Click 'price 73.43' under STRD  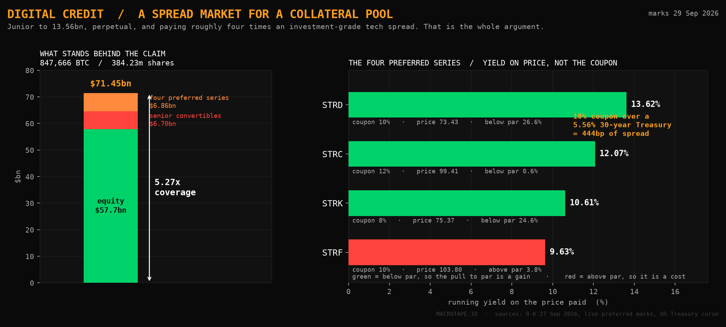437,122
